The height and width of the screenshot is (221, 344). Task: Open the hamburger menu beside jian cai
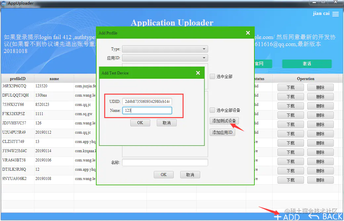point(335,14)
